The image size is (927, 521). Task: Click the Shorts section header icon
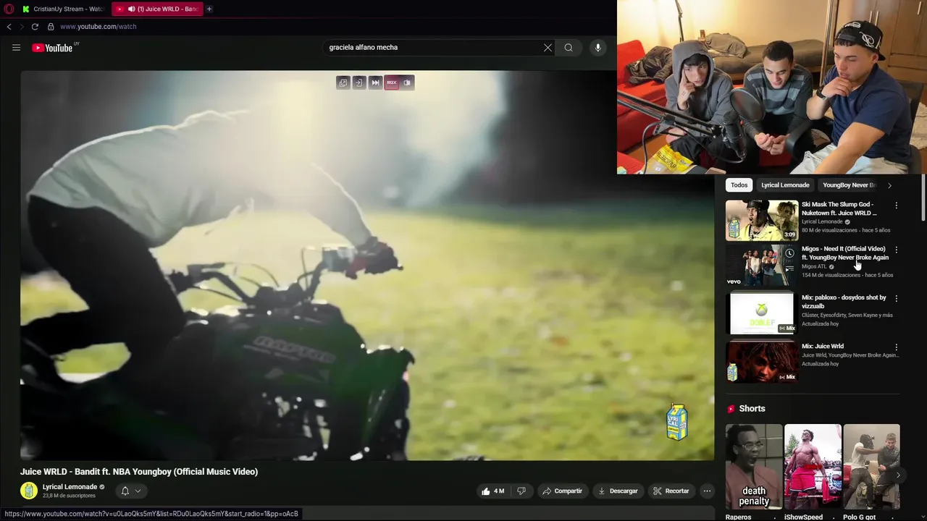click(731, 409)
